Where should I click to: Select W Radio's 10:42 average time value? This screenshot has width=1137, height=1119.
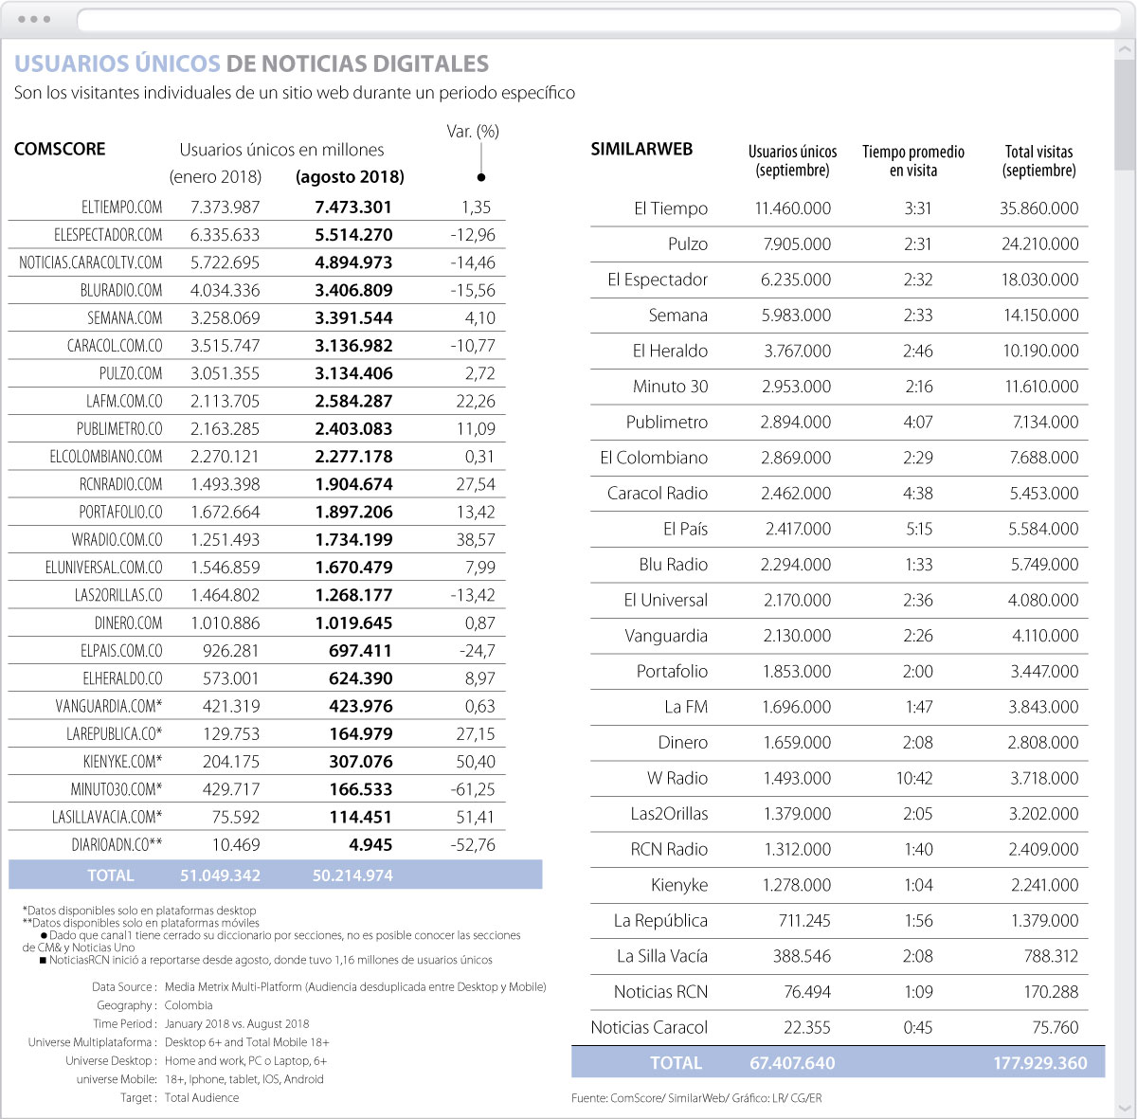tap(914, 778)
